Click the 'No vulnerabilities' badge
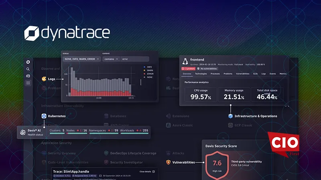This screenshot has height=180, width=321. pyautogui.click(x=207, y=68)
